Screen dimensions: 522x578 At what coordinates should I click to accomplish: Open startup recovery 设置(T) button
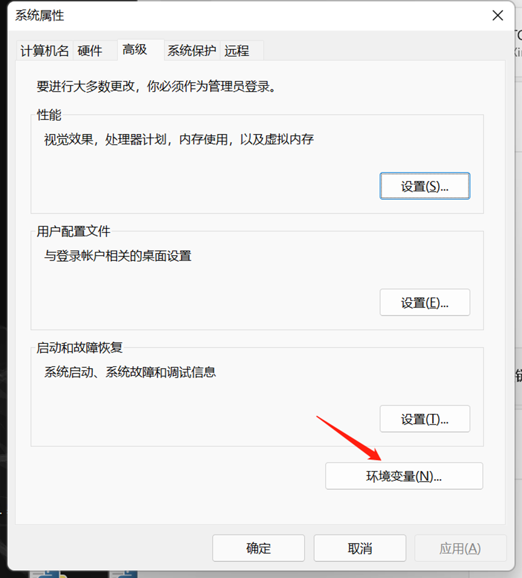(425, 419)
